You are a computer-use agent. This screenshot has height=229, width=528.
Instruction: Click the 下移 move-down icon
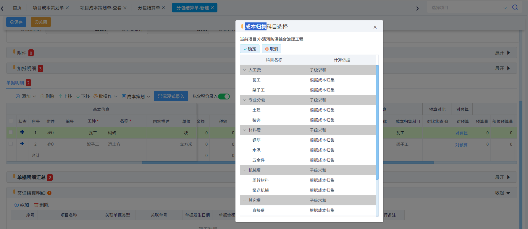pyautogui.click(x=78, y=96)
